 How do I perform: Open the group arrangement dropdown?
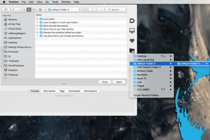(41, 9)
